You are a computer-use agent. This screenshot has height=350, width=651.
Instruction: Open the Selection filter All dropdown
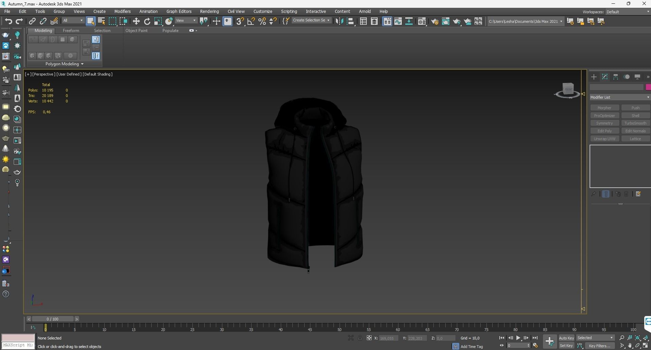[x=73, y=20]
